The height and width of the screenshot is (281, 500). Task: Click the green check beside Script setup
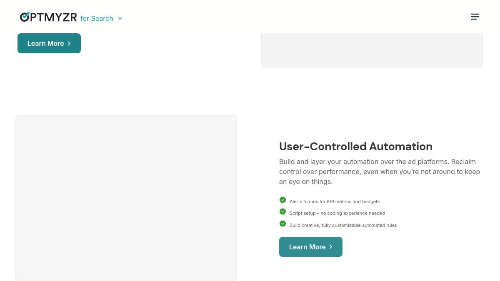(x=282, y=211)
